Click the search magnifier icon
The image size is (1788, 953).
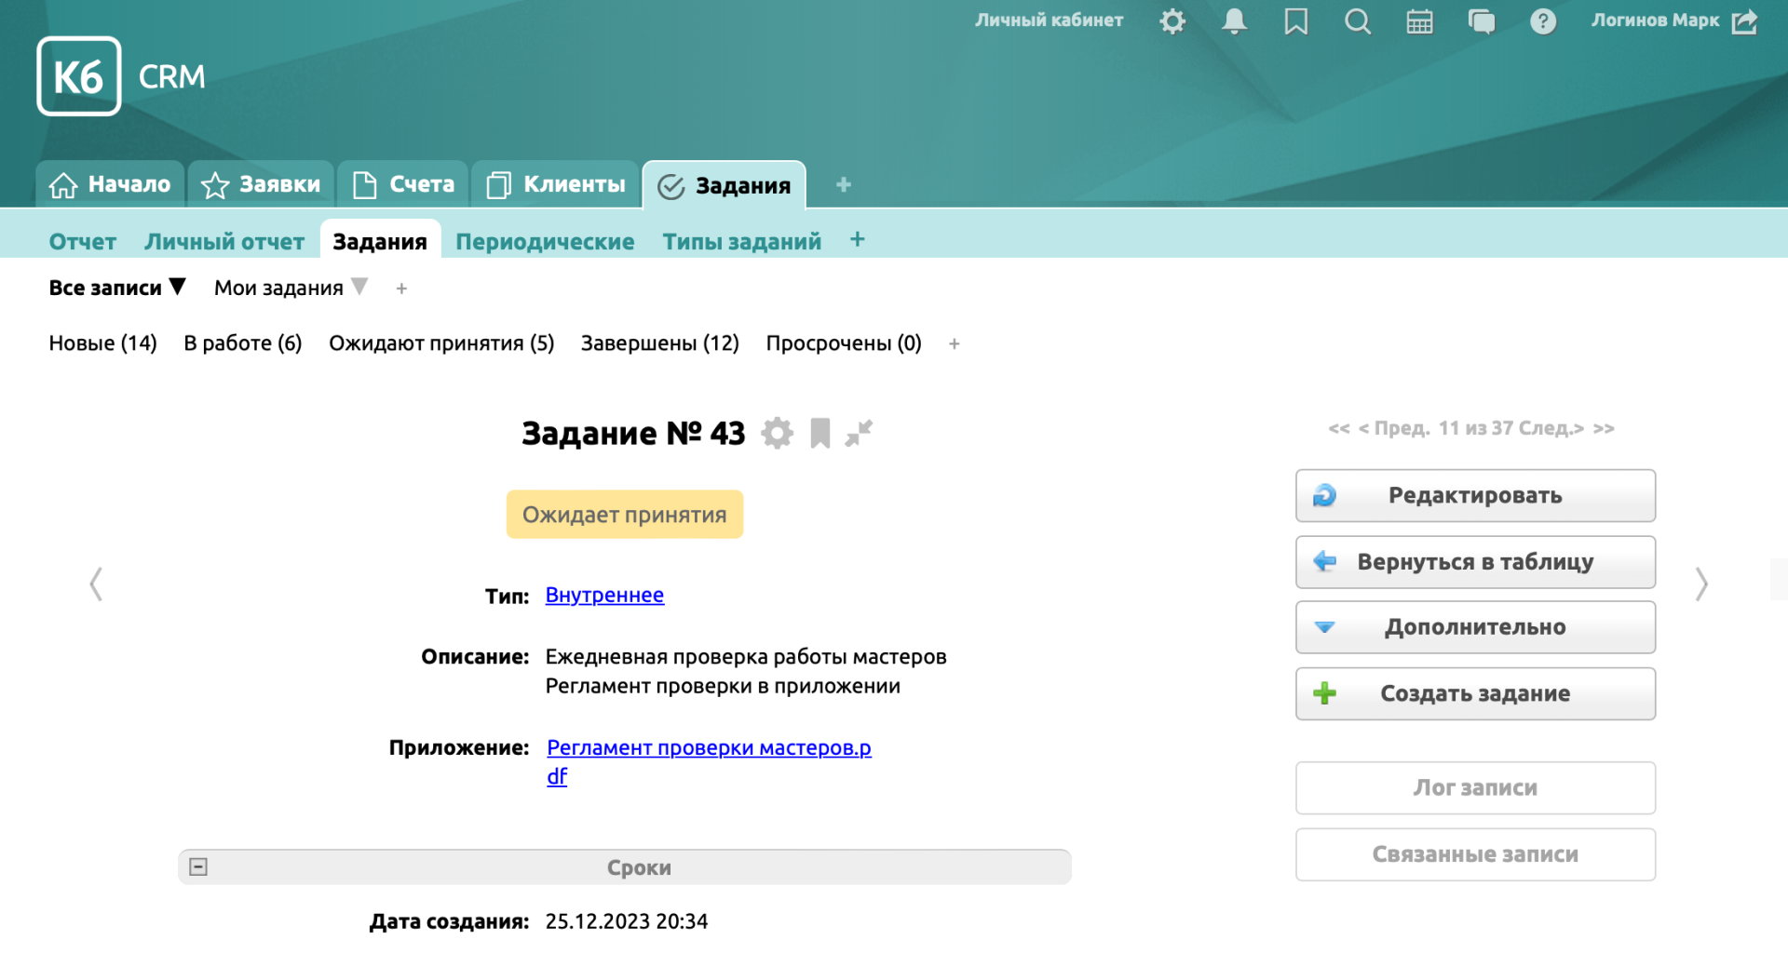click(x=1357, y=21)
